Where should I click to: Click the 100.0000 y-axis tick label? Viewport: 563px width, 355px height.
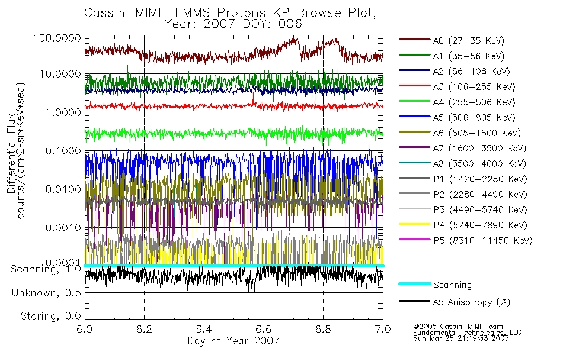pos(57,38)
